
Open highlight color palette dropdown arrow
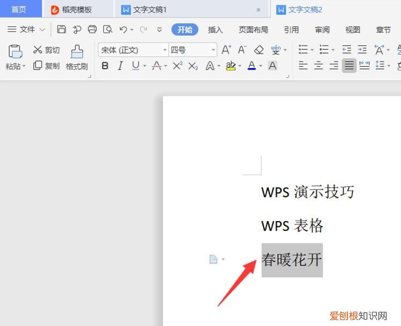coord(240,66)
